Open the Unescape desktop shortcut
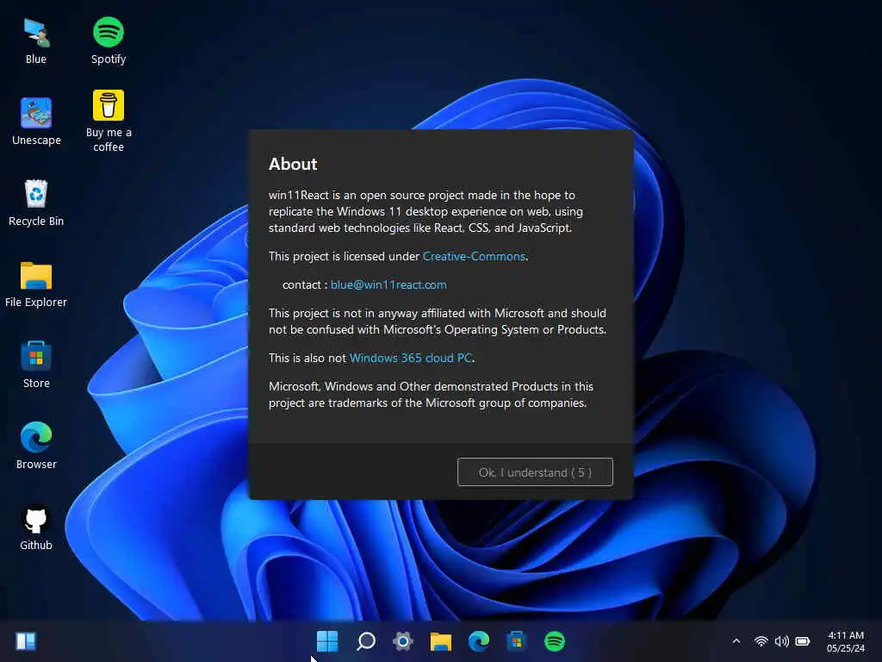 point(36,122)
